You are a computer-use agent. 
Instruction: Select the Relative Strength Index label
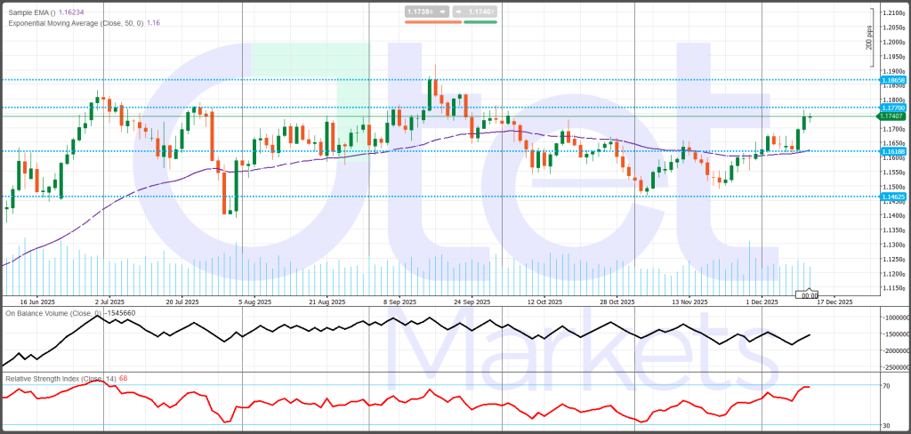[56, 379]
